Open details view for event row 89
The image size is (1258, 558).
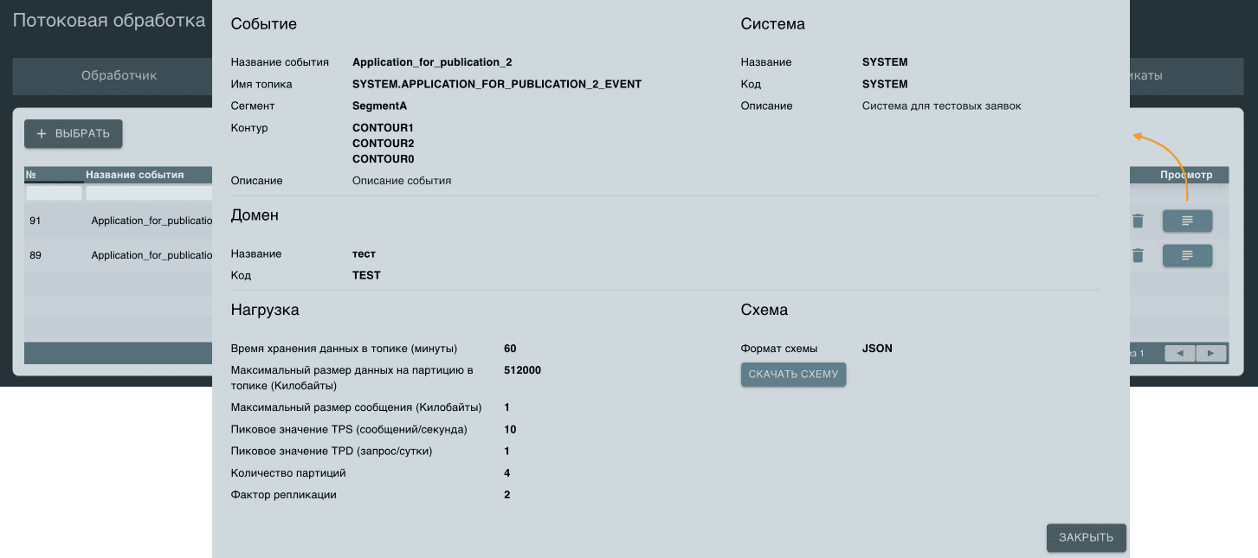coord(1187,255)
